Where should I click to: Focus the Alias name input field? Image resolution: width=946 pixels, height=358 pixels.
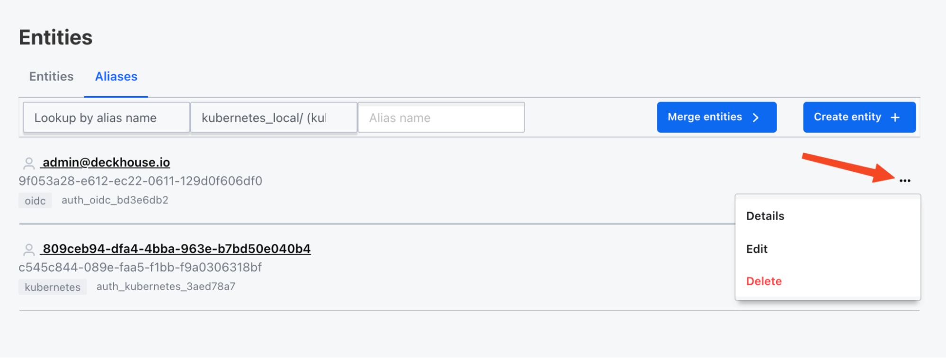441,117
